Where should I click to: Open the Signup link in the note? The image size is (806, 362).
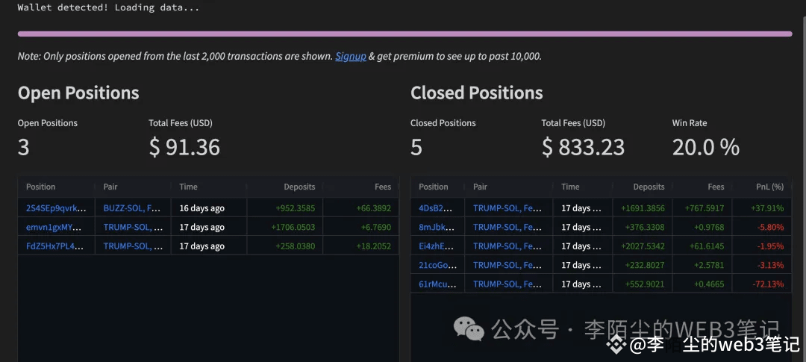pyautogui.click(x=351, y=56)
